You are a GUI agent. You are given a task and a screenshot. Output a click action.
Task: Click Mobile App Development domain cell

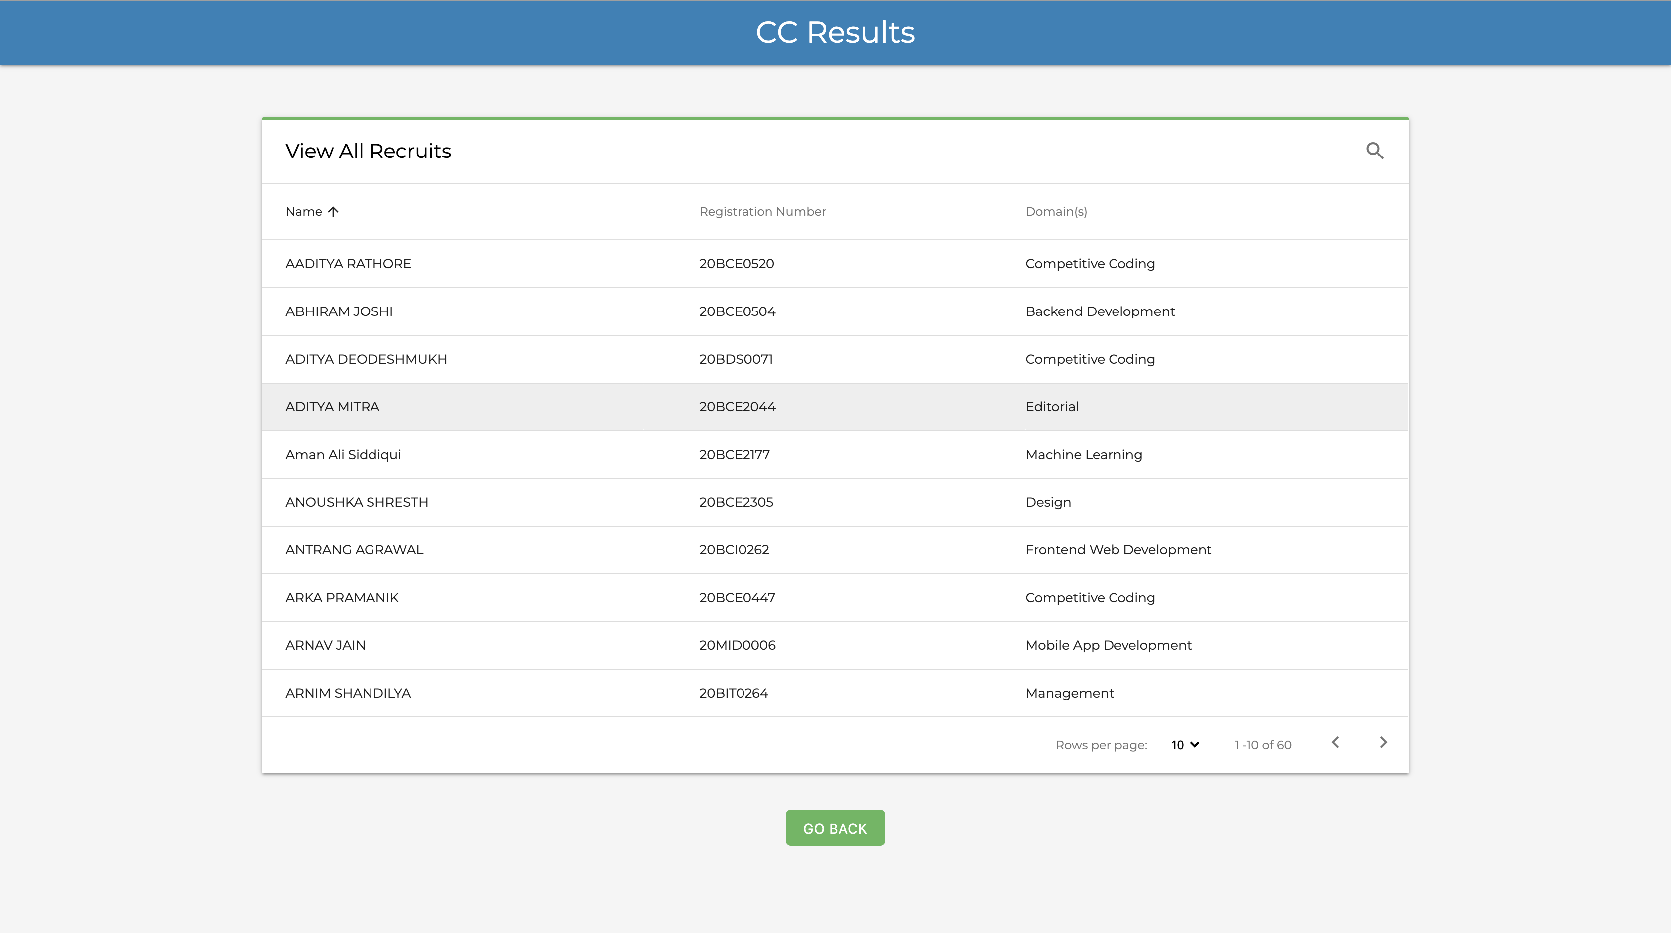(1108, 645)
